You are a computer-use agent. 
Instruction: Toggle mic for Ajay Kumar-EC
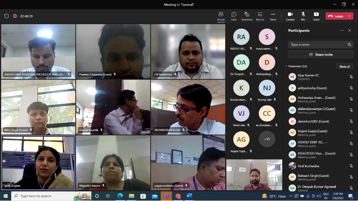(x=351, y=77)
